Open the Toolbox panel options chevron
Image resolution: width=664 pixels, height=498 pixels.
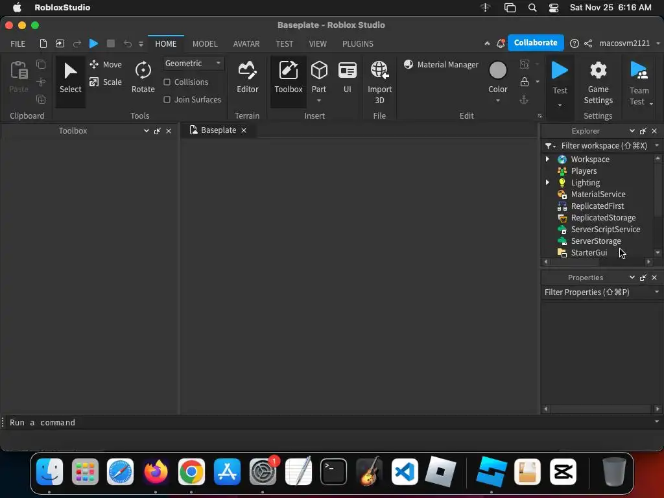click(x=146, y=131)
